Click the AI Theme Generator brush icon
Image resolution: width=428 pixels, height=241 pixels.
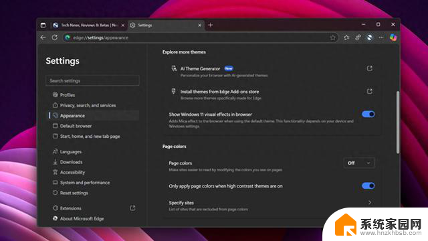click(174, 68)
